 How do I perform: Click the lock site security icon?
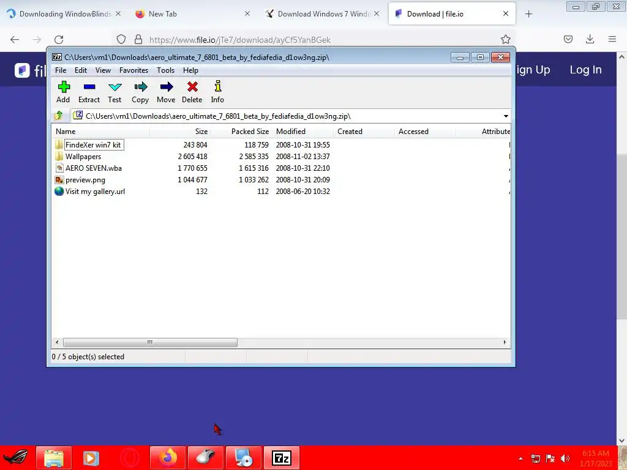[138, 39]
